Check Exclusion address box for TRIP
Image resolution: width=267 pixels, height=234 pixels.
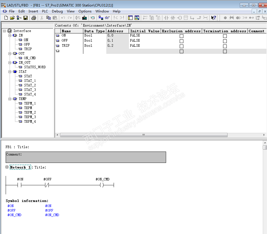pos(181,46)
